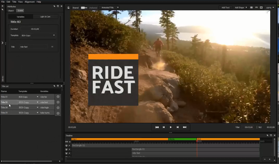Switch to the Light & Cam tab

click(x=45, y=16)
